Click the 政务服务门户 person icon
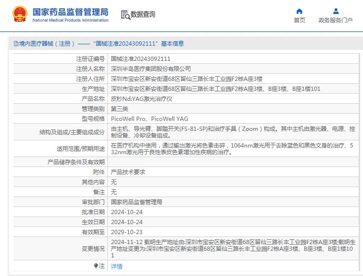This screenshot has height=276, width=363. 335,11
